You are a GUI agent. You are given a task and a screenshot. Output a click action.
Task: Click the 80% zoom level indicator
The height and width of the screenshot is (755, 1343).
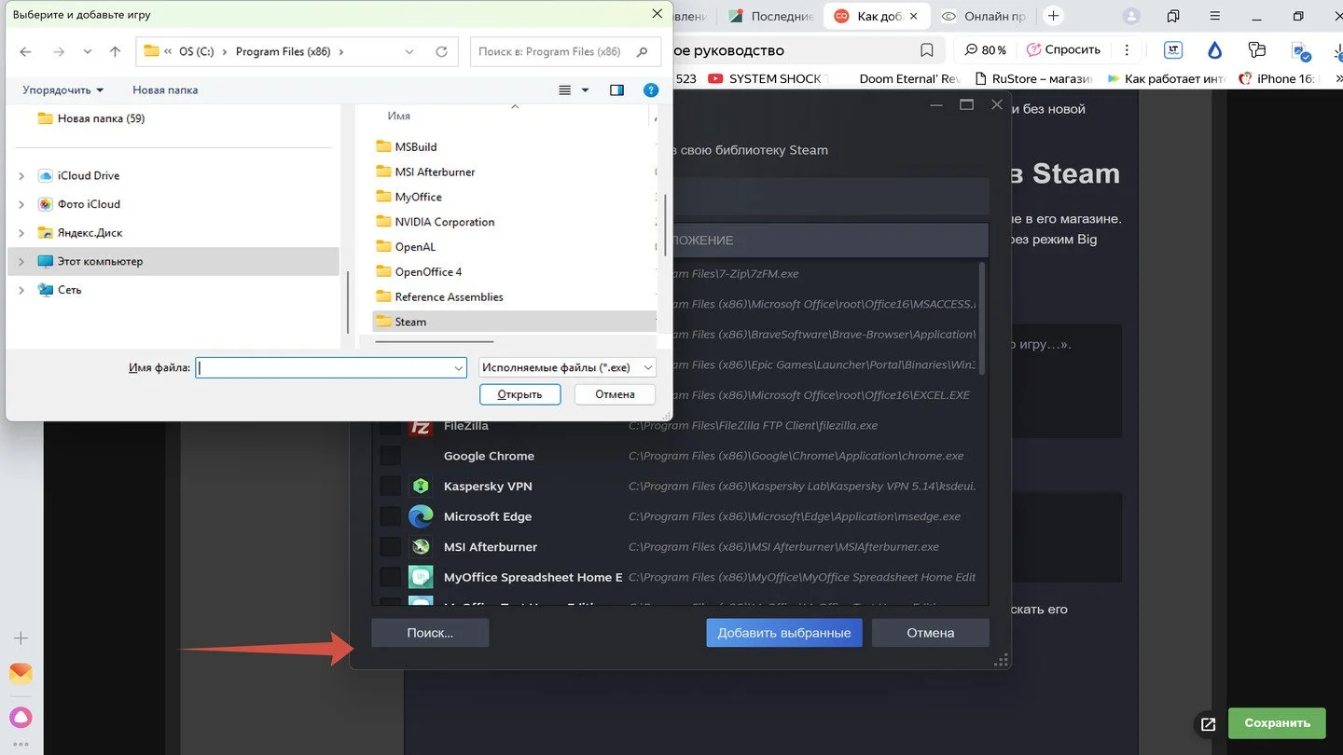pos(986,50)
